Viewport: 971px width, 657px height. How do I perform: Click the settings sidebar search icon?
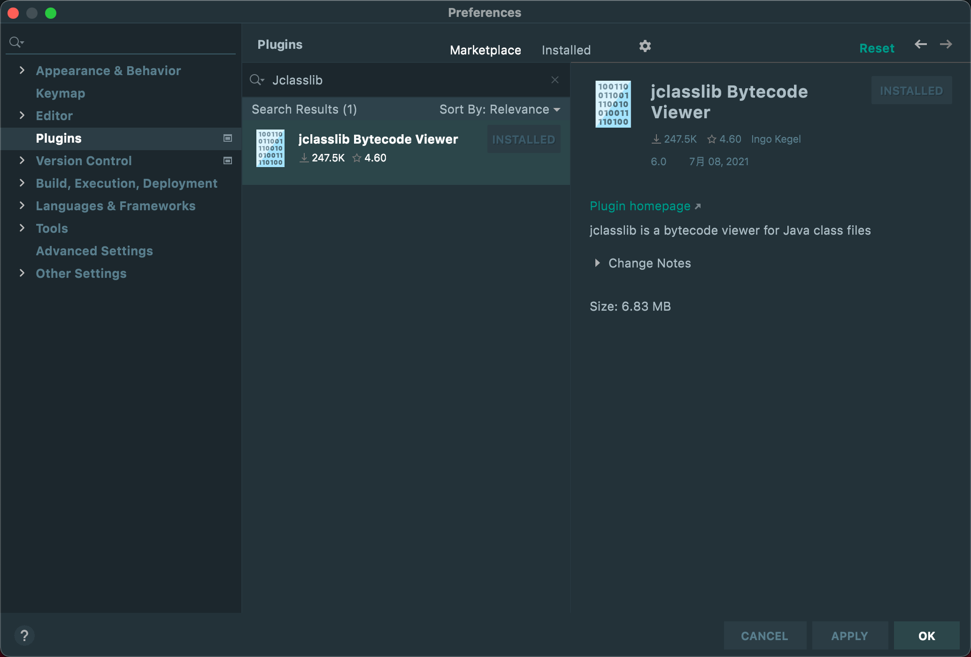pyautogui.click(x=16, y=42)
